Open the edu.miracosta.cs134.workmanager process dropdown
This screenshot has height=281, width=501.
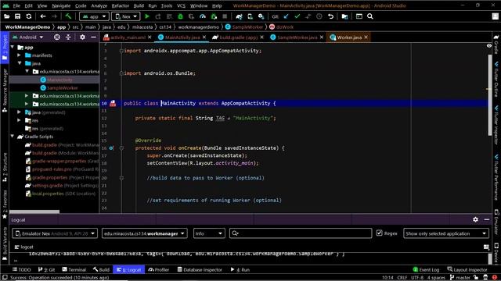[x=144, y=233]
